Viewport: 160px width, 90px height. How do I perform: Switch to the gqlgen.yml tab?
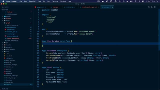click(40, 7)
